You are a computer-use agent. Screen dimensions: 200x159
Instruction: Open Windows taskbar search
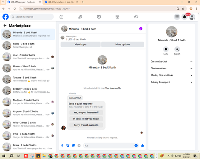(x=11, y=156)
